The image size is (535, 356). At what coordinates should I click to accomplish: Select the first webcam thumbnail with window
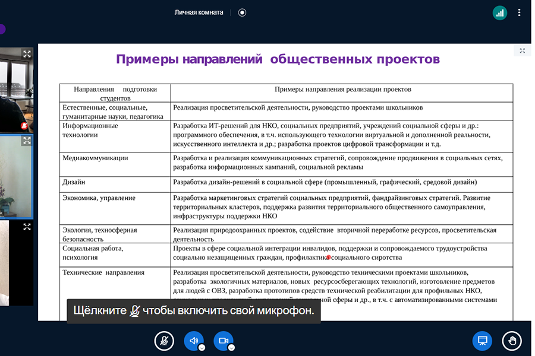pos(17,90)
